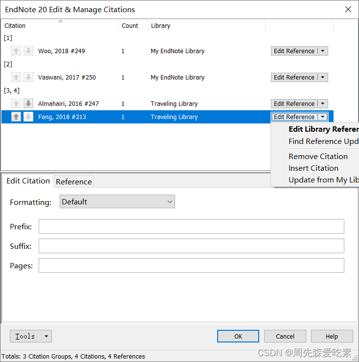
Task: Sort by the Library column header
Action: click(x=206, y=25)
